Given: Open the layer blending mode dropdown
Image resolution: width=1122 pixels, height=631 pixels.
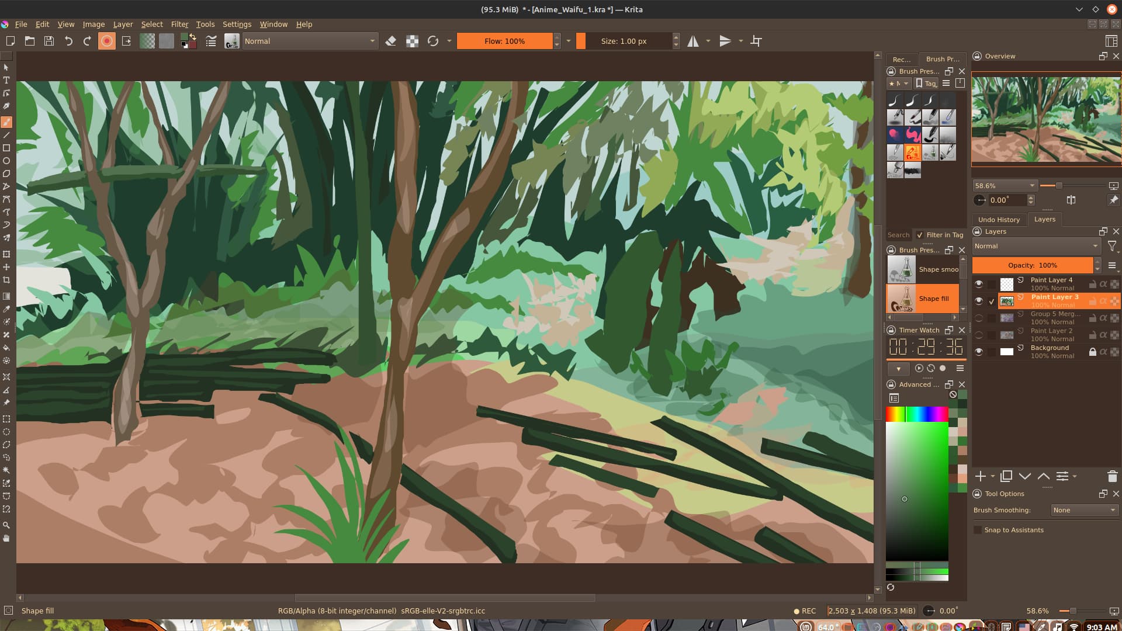Looking at the screenshot, I should click(x=1036, y=246).
